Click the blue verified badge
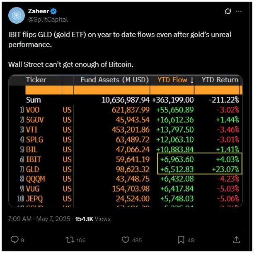Screen dimensions: 254x253 coord(53,11)
